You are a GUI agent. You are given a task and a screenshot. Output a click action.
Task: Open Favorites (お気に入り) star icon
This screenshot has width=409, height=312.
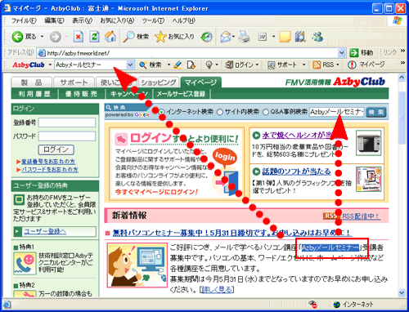point(160,37)
